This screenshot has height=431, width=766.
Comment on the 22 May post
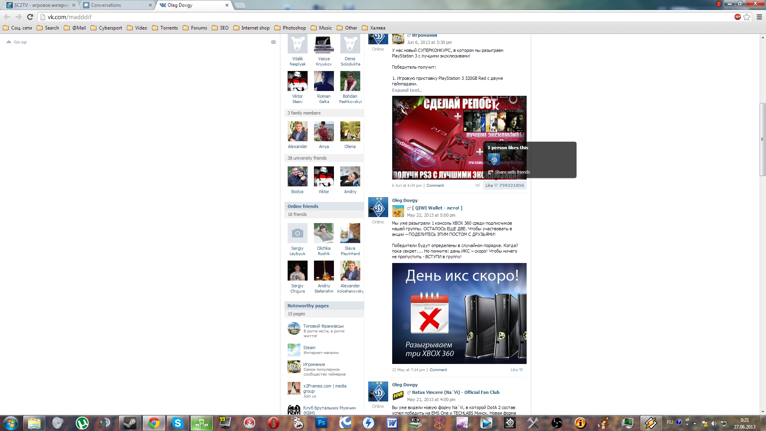438,370
